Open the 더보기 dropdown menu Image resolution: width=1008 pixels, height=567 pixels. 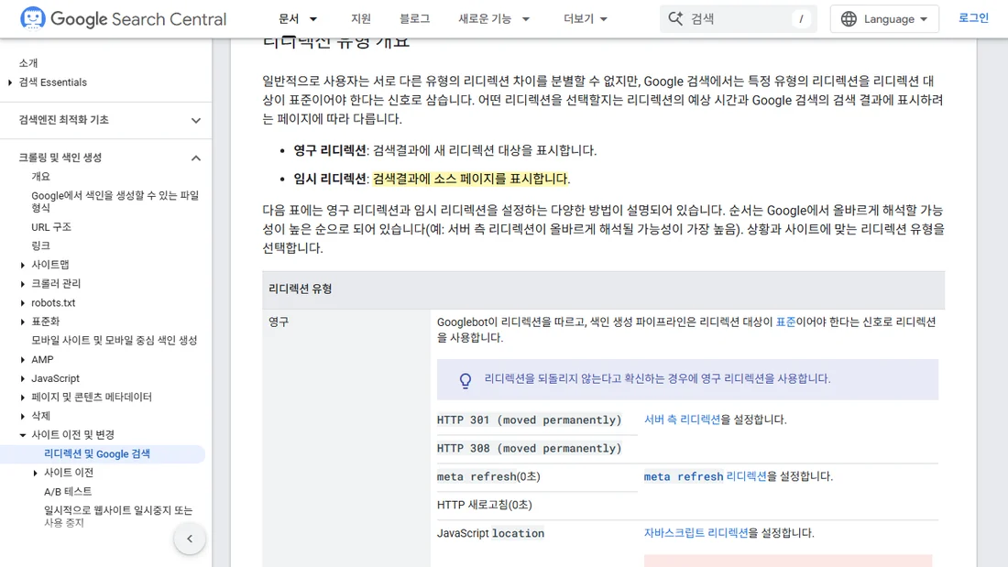coord(585,19)
